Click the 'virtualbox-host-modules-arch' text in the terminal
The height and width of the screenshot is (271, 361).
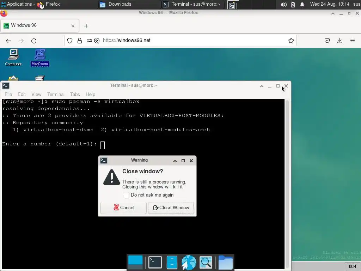coord(160,130)
